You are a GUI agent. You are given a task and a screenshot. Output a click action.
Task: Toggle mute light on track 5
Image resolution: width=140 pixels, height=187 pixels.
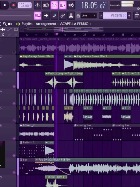tap(14, 121)
